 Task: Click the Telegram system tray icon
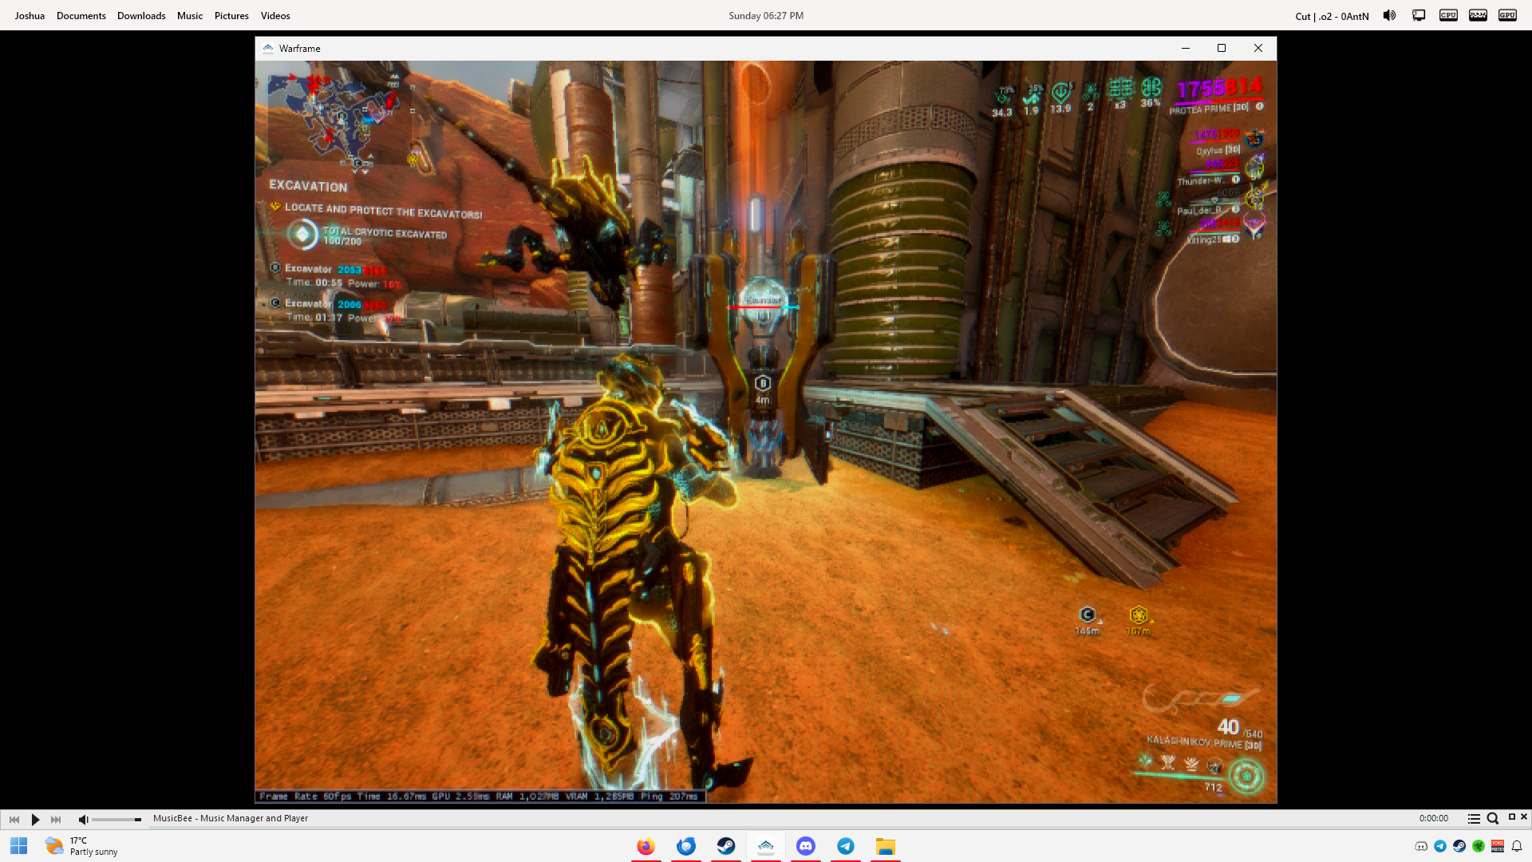point(1440,846)
